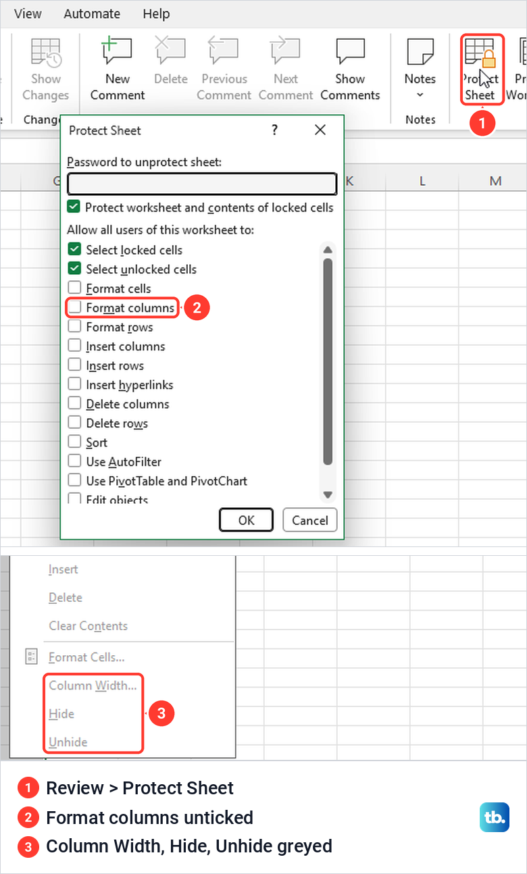The width and height of the screenshot is (527, 874).
Task: Check Delete columns permission
Action: coord(74,404)
